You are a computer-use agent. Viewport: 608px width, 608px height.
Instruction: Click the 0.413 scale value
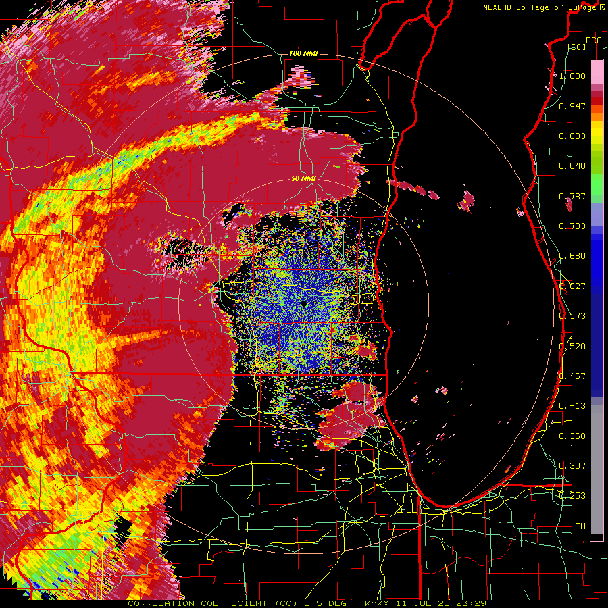[x=572, y=406]
